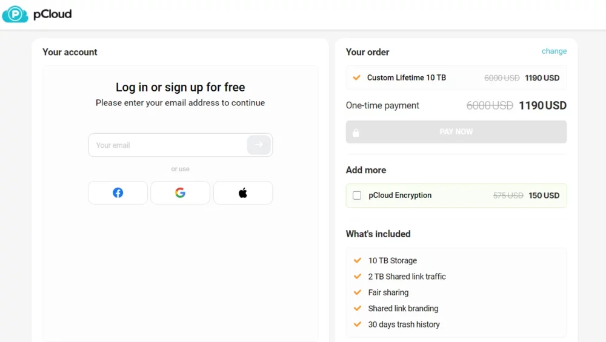Click the checkmark next to 10 TB Storage
Screen dimensions: 606x342
point(358,260)
